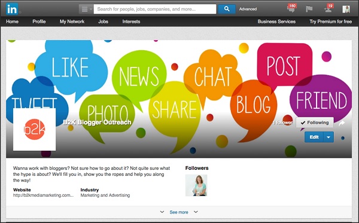
Task: Expand the See more section
Action: [179, 212]
